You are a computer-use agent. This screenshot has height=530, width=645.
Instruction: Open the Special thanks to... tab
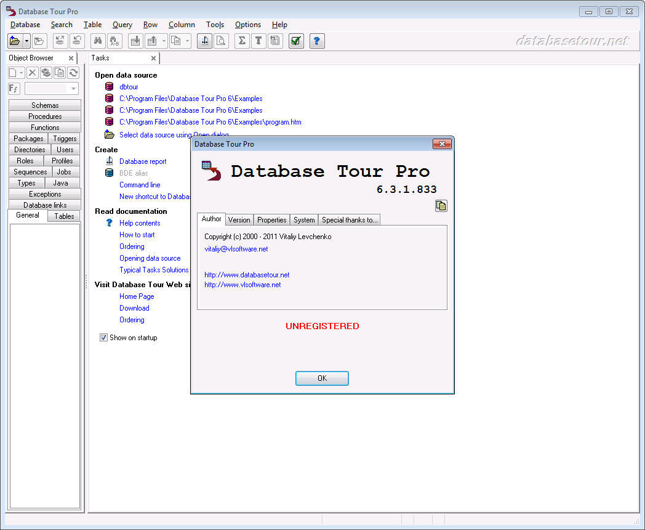click(349, 220)
